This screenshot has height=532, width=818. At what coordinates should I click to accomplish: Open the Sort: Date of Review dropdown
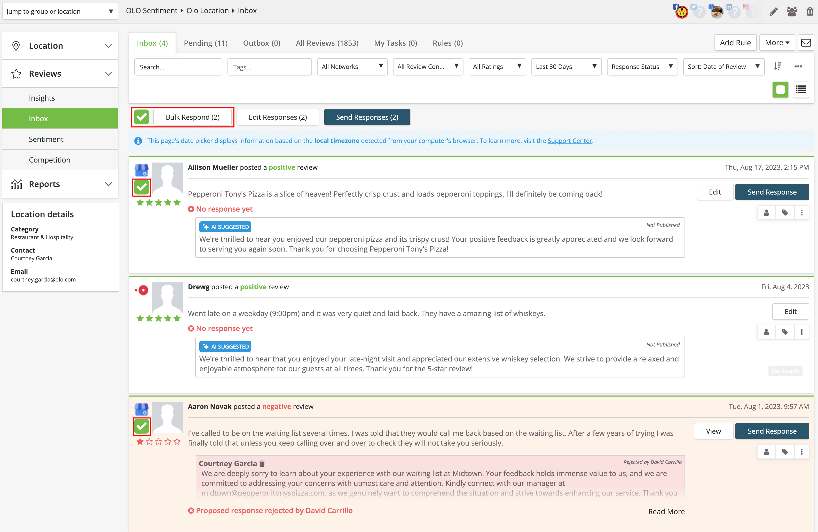(x=723, y=67)
